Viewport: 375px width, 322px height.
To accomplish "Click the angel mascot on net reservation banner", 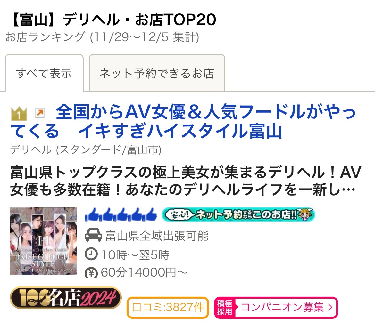I will (304, 214).
